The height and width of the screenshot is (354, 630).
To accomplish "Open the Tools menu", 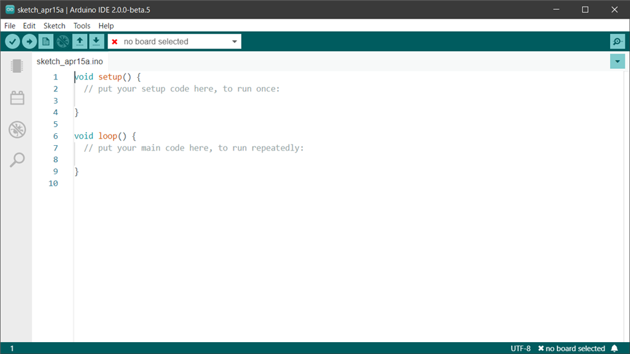I will point(82,26).
